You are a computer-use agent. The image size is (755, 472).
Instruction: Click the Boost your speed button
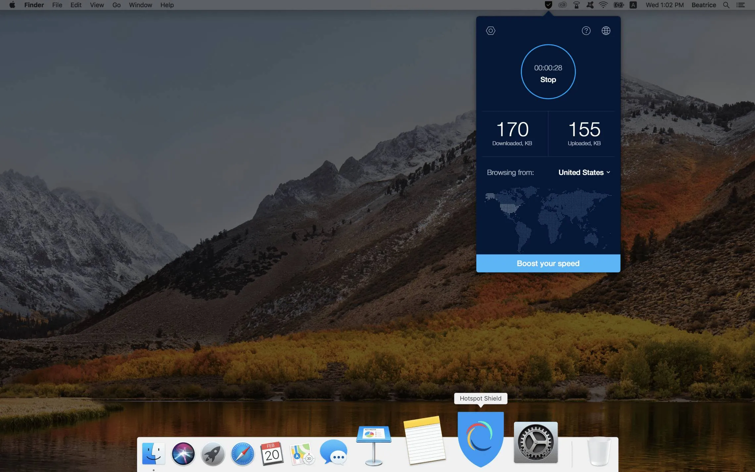click(548, 263)
